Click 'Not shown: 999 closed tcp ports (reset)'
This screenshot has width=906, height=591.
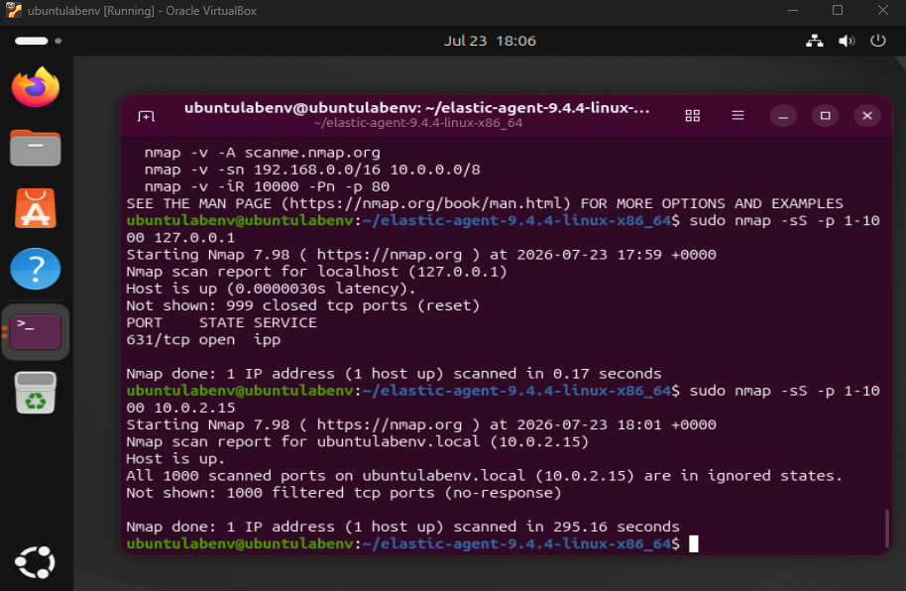pyautogui.click(x=303, y=305)
